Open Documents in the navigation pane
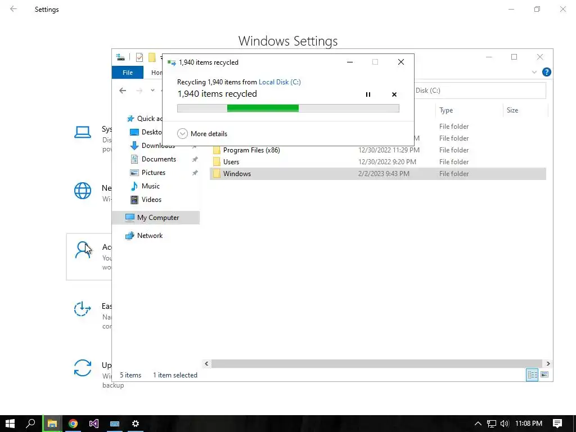 pyautogui.click(x=154, y=159)
